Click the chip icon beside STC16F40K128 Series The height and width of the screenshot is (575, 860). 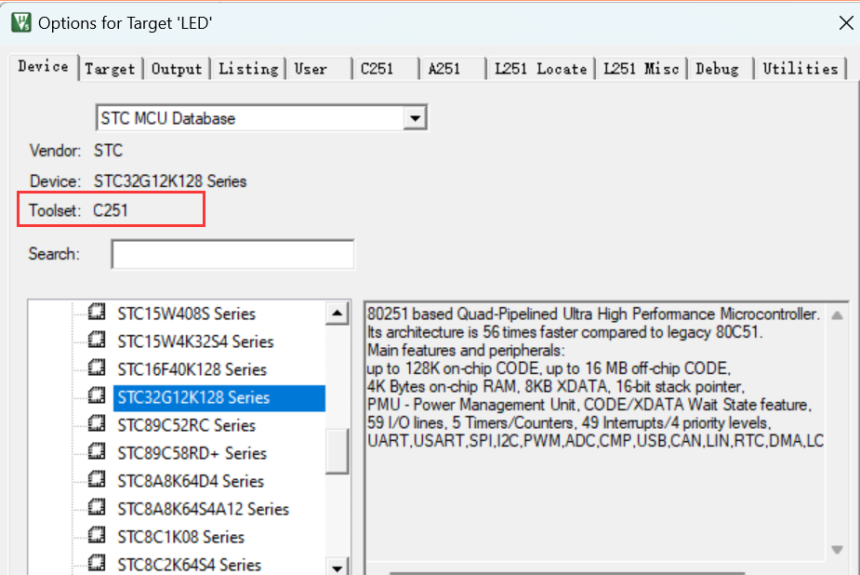coord(97,368)
